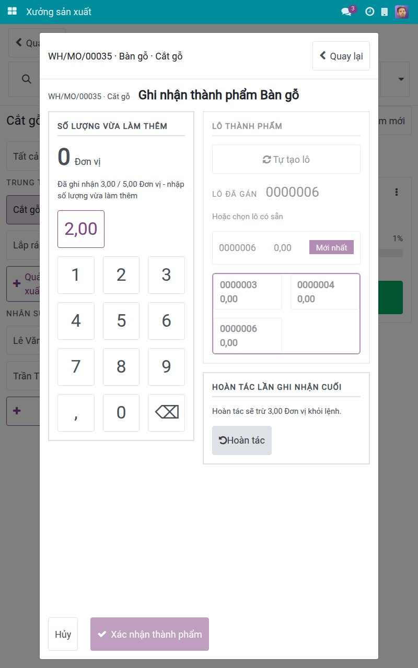Click Tự tạo lô to auto-generate a lot
This screenshot has width=418, height=668.
click(286, 159)
